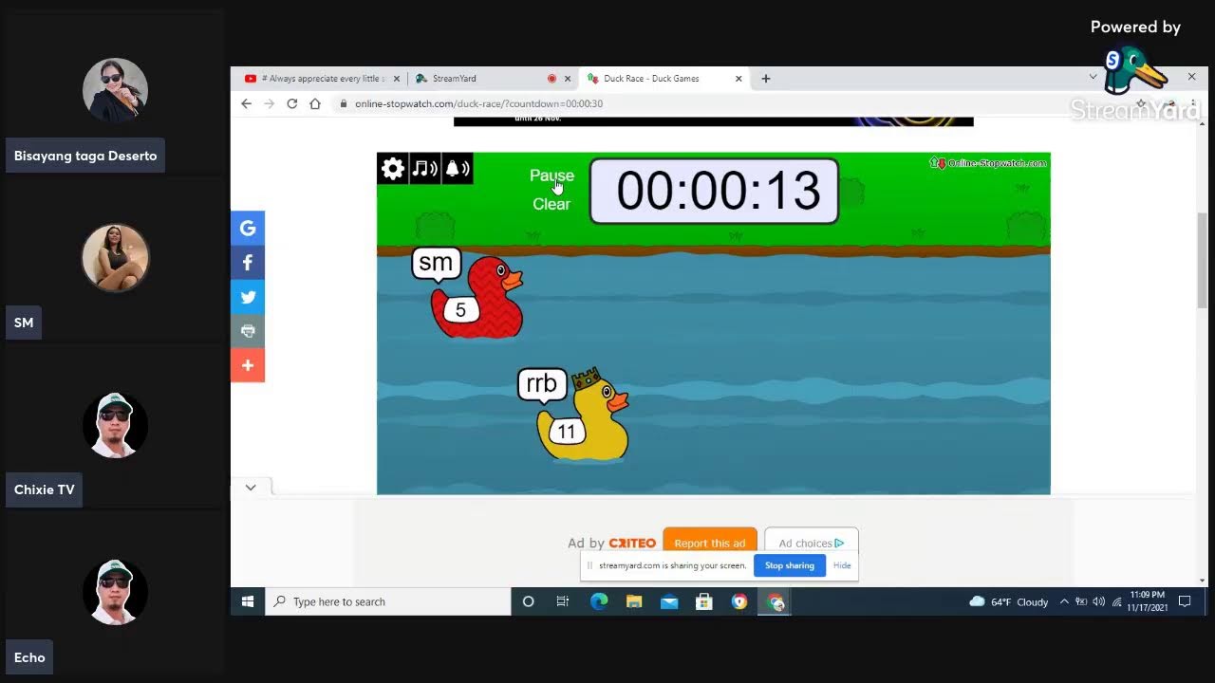
Task: Select the SM participant avatar
Action: [x=115, y=257]
